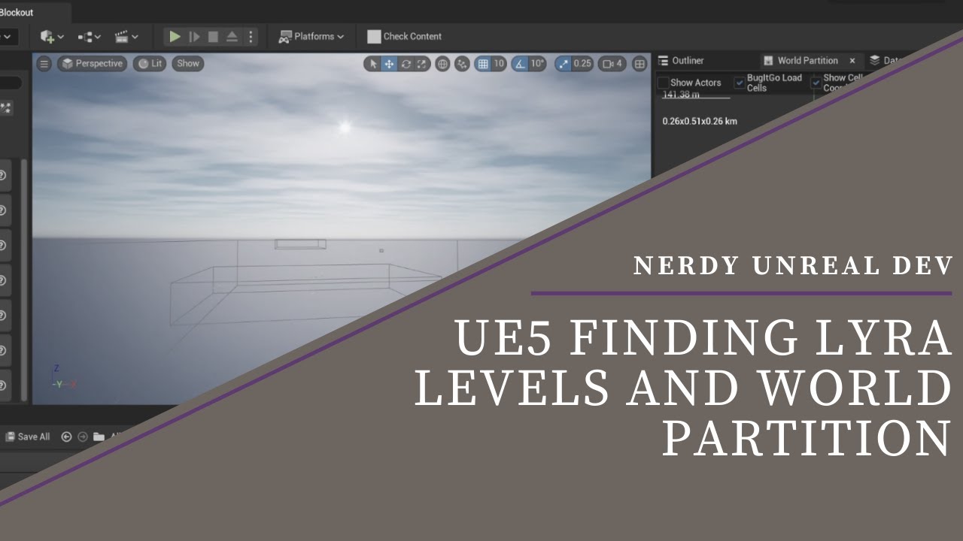Viewport: 963px width, 541px height.
Task: Click the viewport layout maximize icon
Action: pos(639,64)
